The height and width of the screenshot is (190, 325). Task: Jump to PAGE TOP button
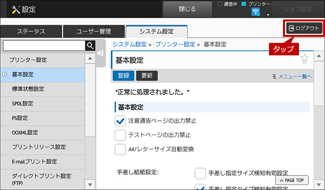coord(292,181)
